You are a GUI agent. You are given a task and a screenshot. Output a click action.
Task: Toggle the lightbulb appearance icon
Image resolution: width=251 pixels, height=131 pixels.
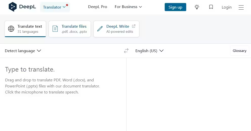click(x=197, y=7)
